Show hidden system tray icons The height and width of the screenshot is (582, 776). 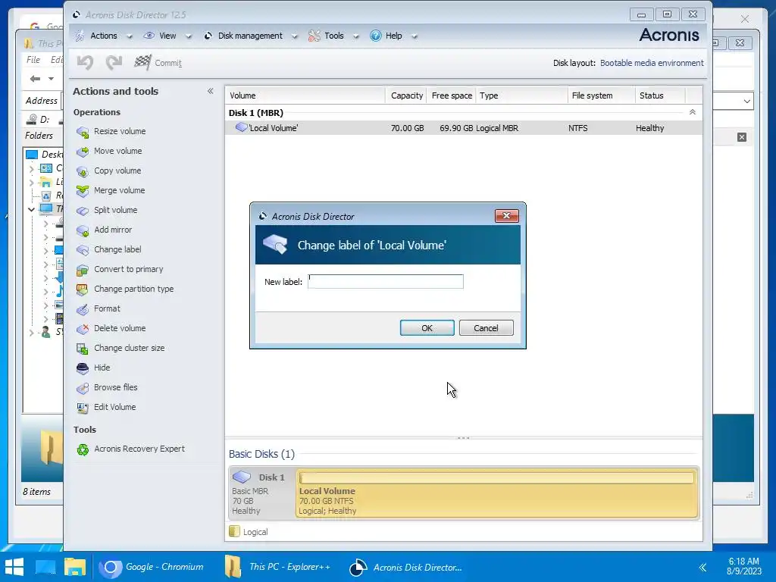[702, 567]
